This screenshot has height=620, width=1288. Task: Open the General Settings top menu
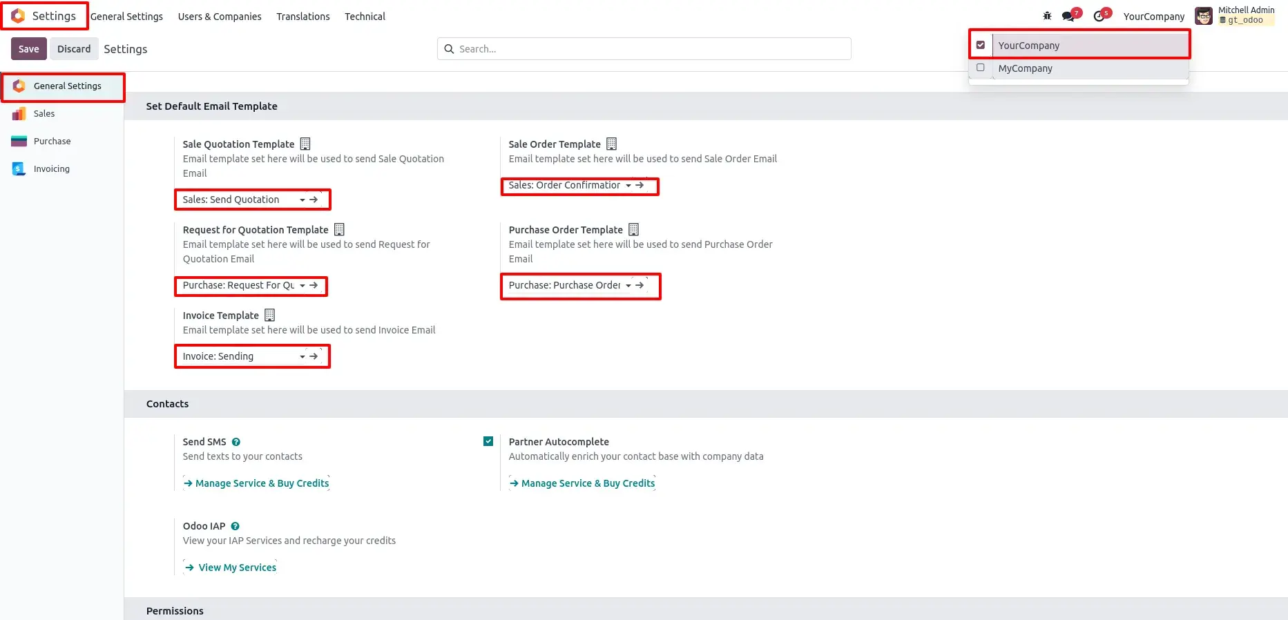click(x=126, y=16)
